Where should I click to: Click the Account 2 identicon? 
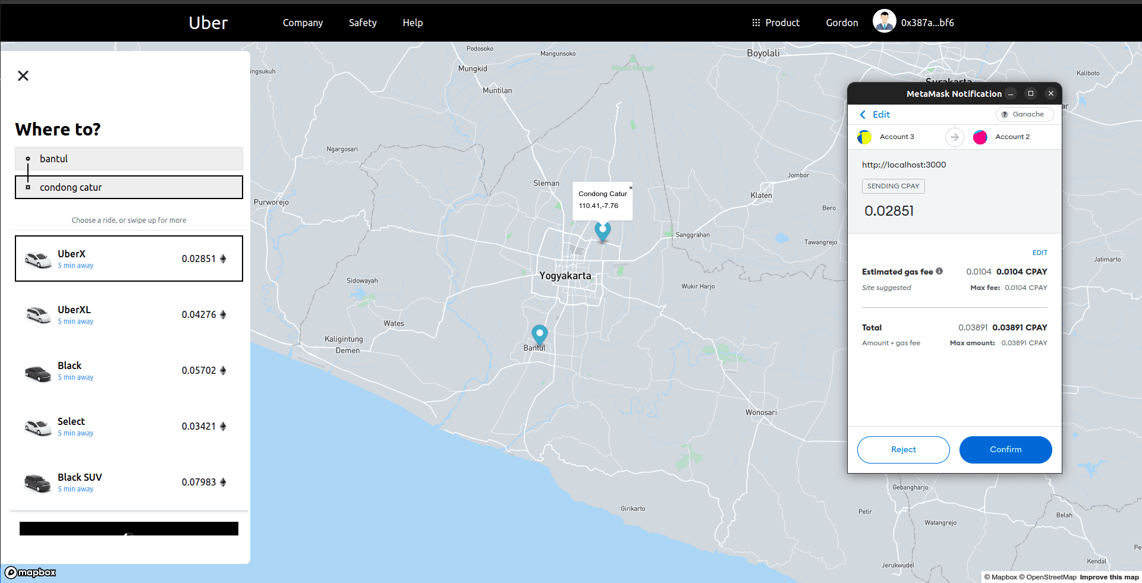(x=980, y=137)
